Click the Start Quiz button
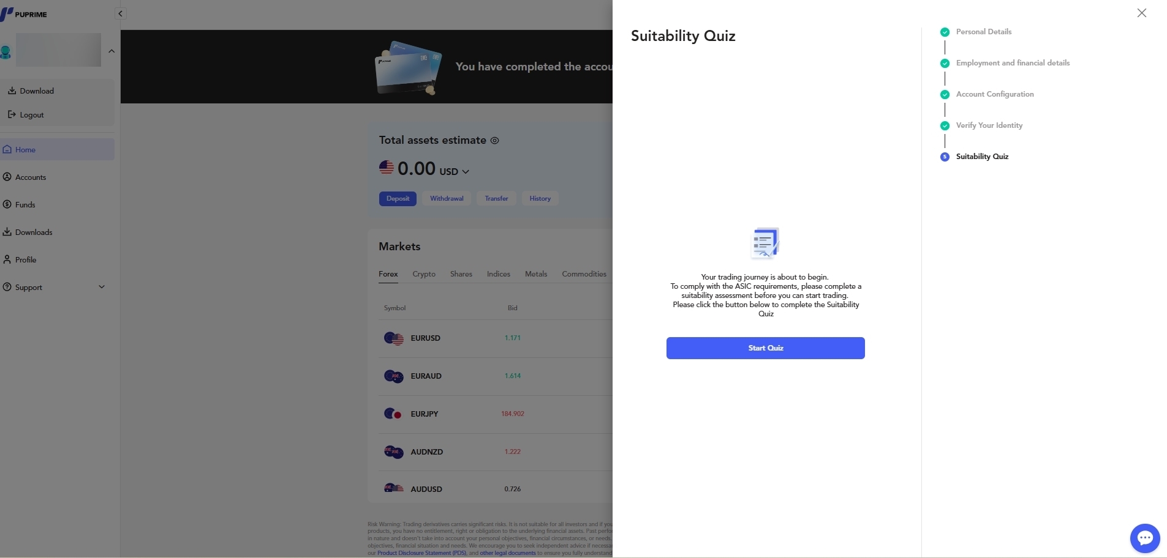Screen dimensions: 1167x558 click(x=765, y=348)
